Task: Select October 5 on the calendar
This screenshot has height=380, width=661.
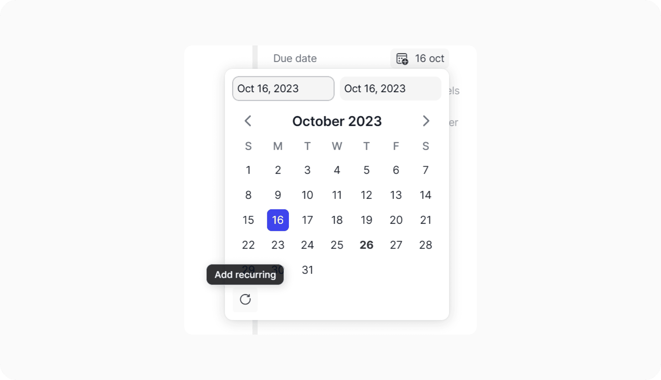Action: click(366, 169)
